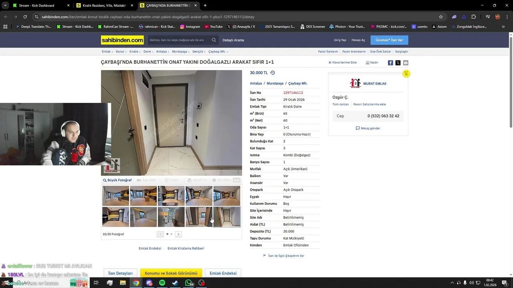Click the page vertical scrollbar
This screenshot has width=513, height=288.
tap(511, 82)
